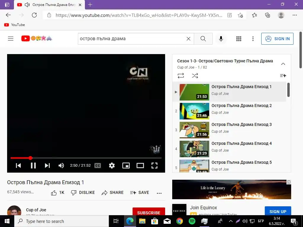Click the red playhead scrubber dot
303x227 pixels.
tap(30, 158)
